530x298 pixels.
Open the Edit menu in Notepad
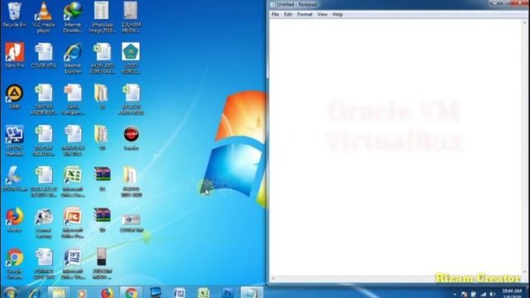[x=288, y=14]
